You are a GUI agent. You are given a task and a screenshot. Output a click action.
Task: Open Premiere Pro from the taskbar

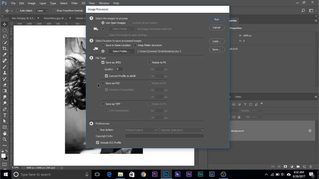pyautogui.click(x=155, y=174)
